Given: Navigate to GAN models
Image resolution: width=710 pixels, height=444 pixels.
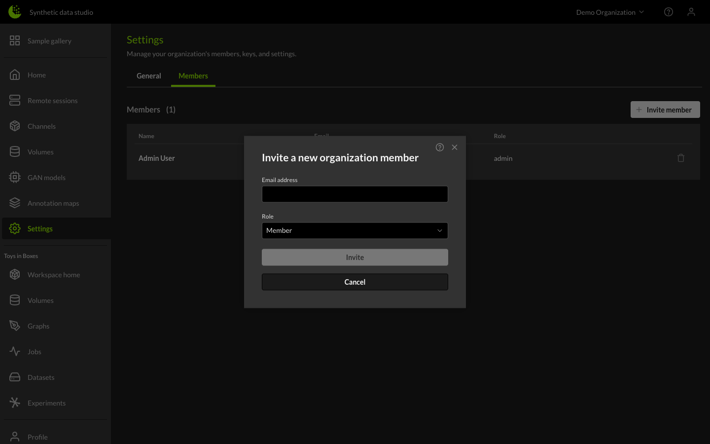Looking at the screenshot, I should click(x=46, y=177).
